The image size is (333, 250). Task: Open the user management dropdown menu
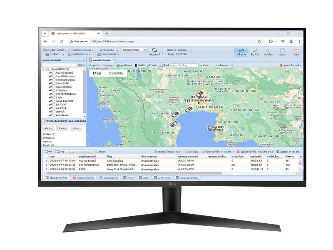click(x=55, y=50)
